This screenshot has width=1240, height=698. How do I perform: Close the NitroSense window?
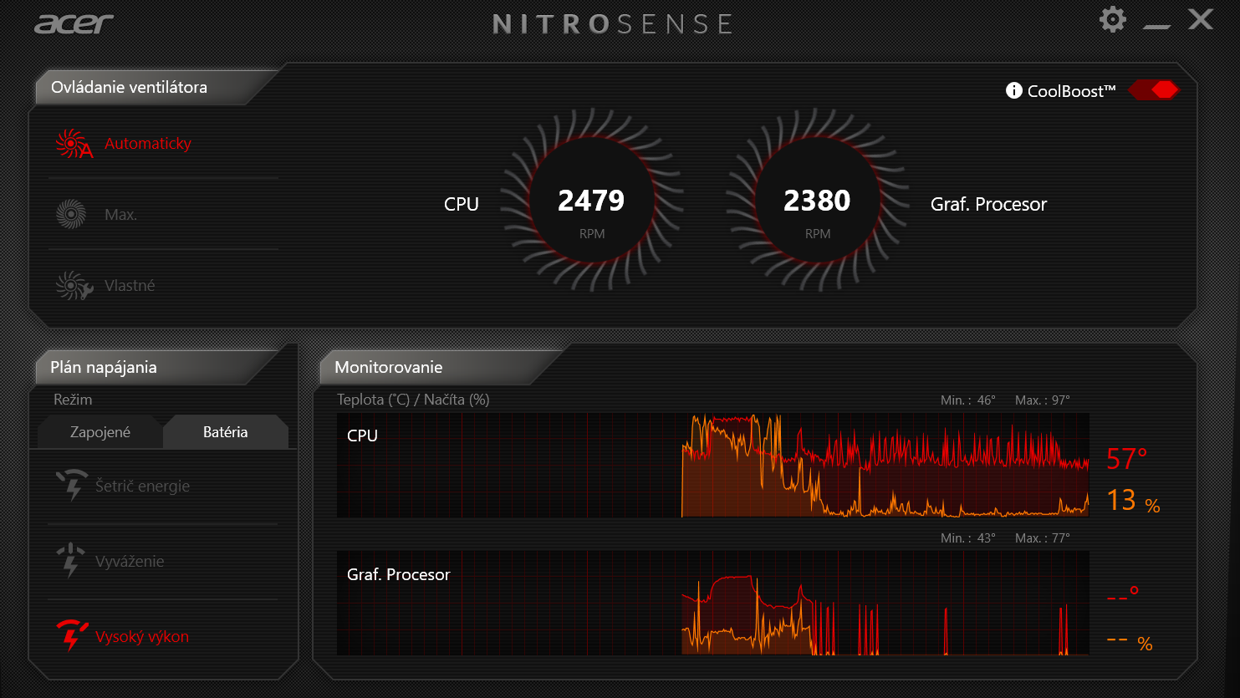[x=1201, y=19]
